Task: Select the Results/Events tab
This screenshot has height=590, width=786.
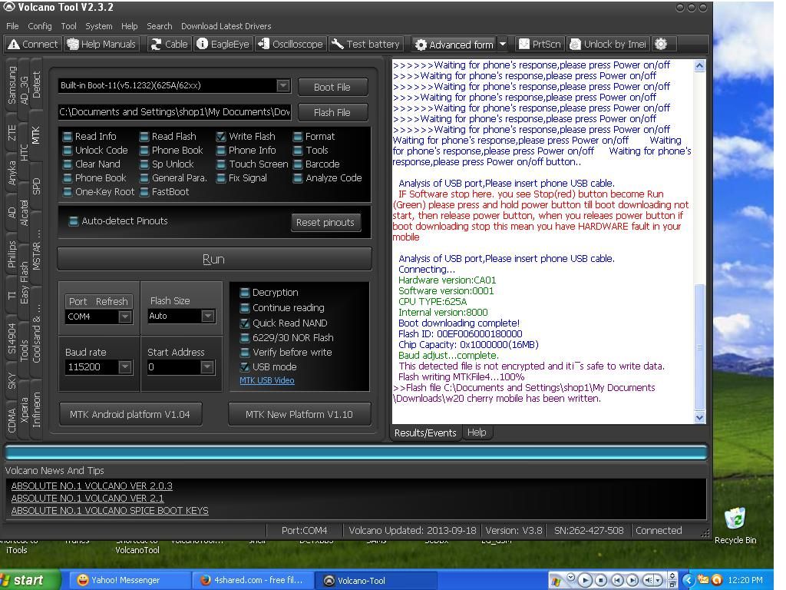Action: click(425, 433)
